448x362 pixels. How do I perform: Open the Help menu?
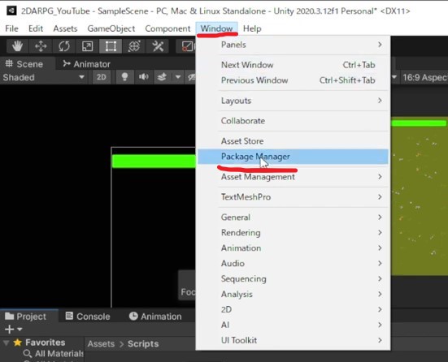[252, 28]
